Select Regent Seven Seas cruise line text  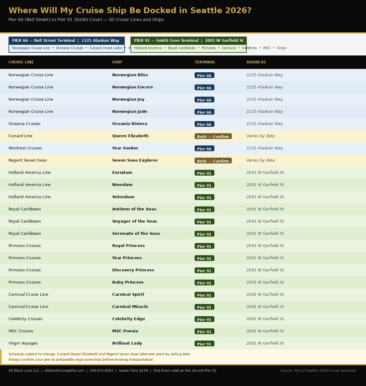28,160
